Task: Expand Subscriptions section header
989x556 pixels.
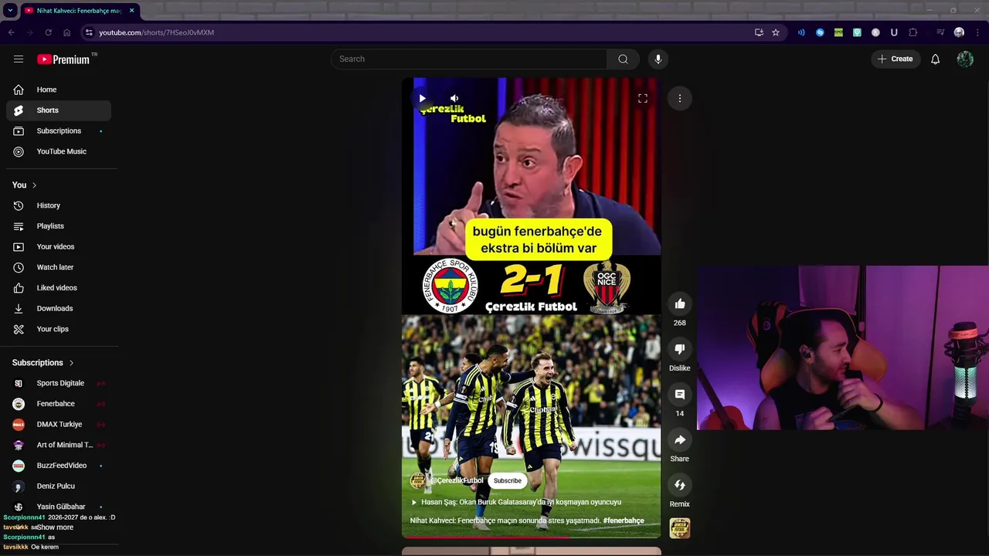Action: [x=43, y=363]
